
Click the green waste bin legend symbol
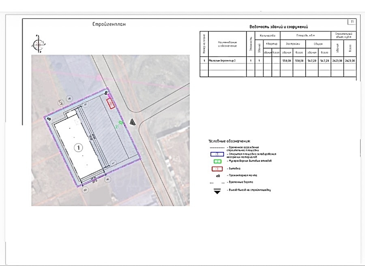[217, 161]
